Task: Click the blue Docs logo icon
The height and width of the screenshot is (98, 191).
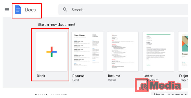Action: (x=18, y=10)
